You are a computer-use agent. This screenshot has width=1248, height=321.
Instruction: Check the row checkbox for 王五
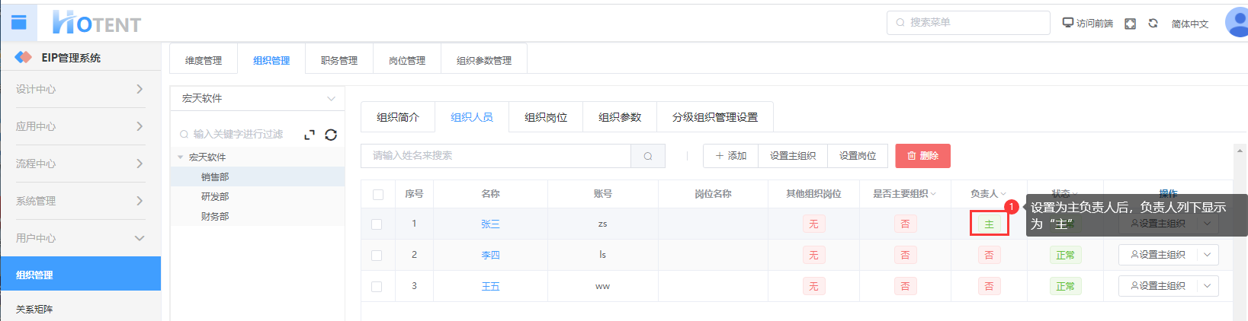(377, 287)
